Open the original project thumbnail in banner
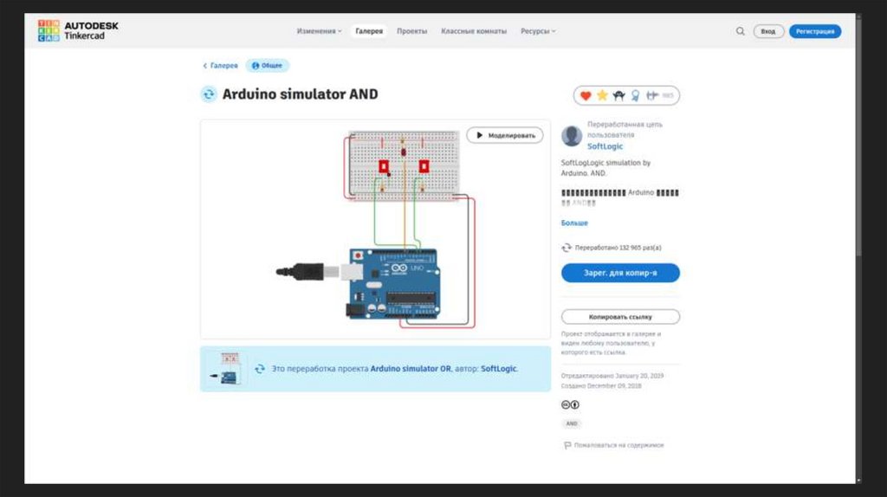Image resolution: width=887 pixels, height=497 pixels. 228,368
